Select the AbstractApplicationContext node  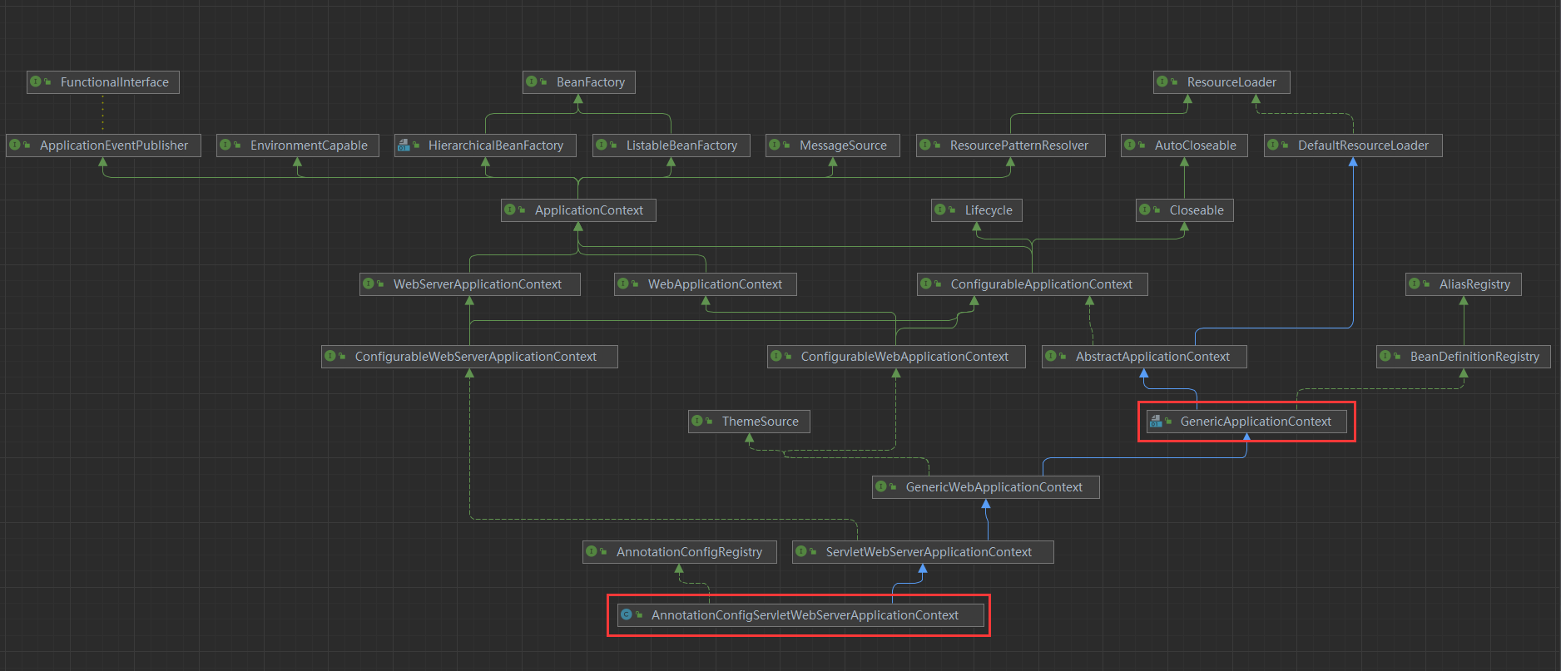point(1144,357)
